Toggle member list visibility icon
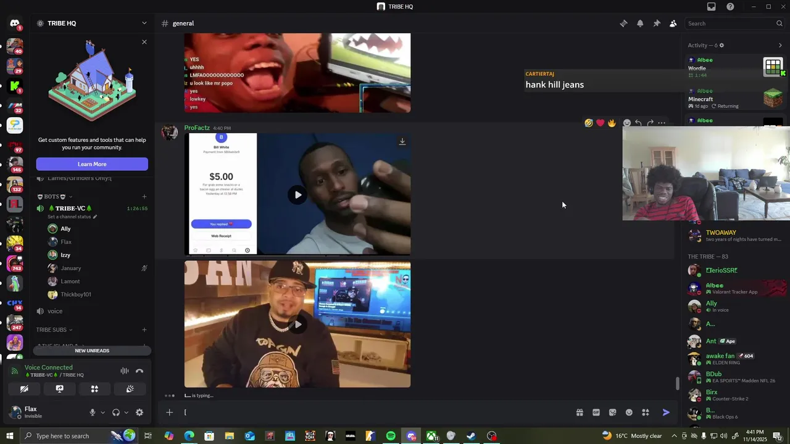Screen dimensions: 790x444 (x=673, y=23)
